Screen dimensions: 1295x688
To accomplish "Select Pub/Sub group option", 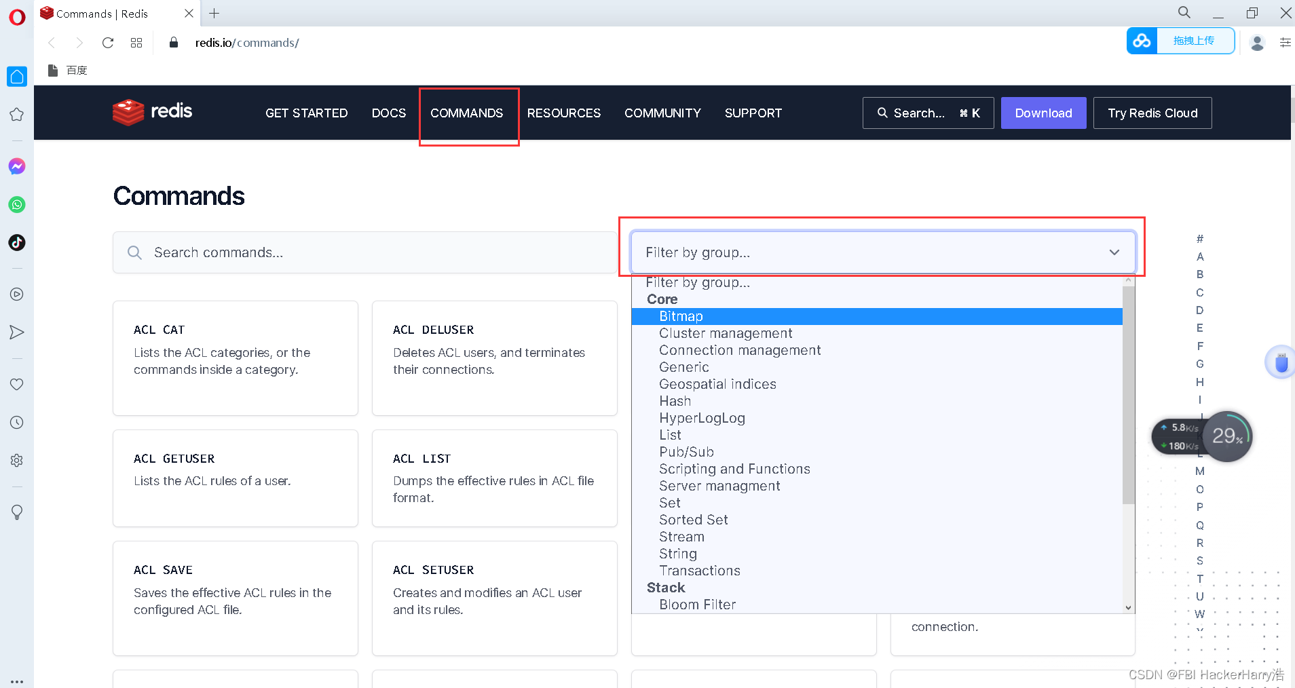I will point(877,452).
